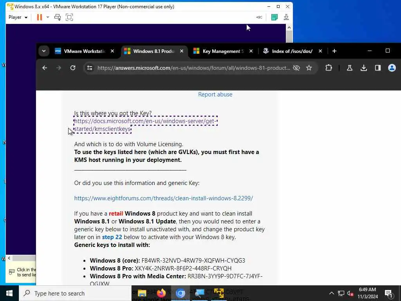Show hidden system tray icons
The image size is (401, 301).
331,293
